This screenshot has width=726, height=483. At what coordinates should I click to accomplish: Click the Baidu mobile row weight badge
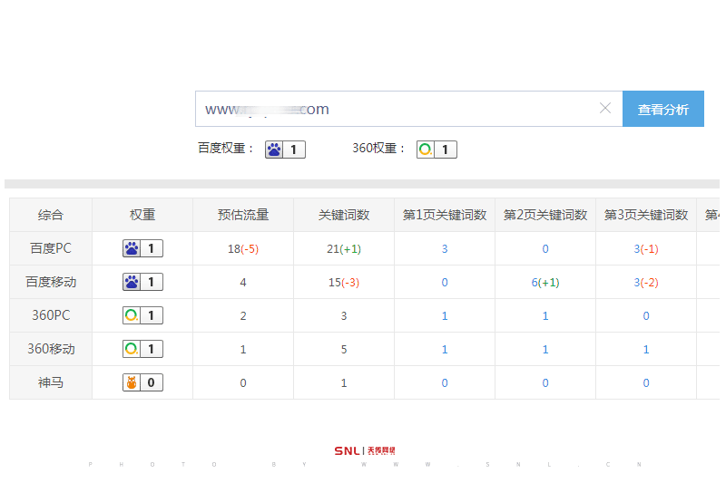click(142, 282)
